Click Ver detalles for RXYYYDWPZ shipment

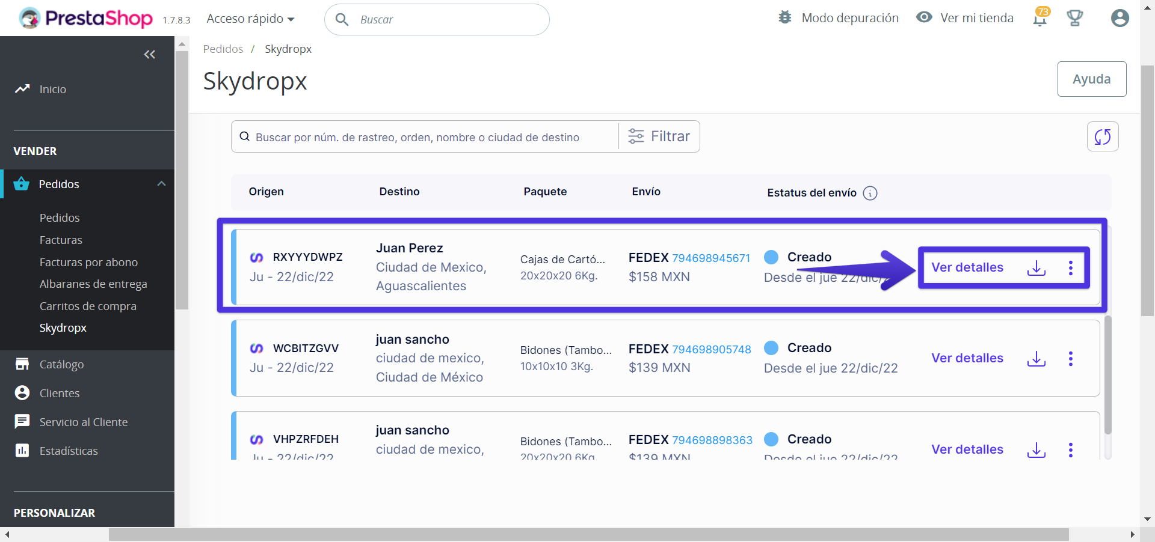pos(967,267)
